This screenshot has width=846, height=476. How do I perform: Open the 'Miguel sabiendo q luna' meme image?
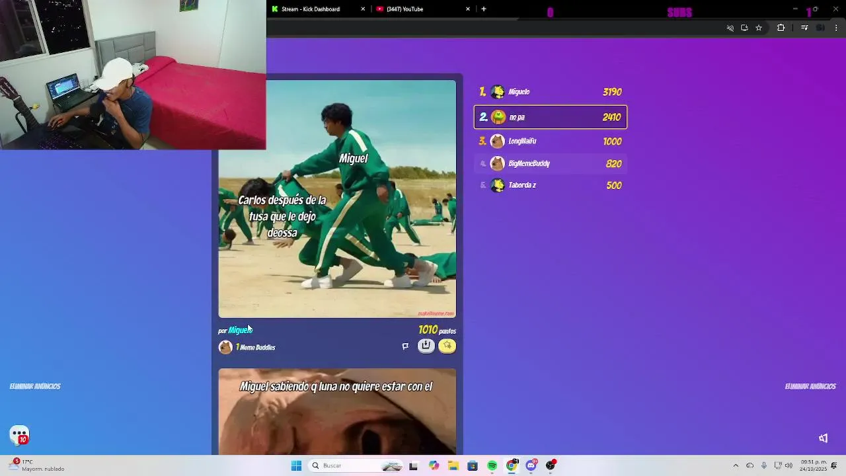pyautogui.click(x=337, y=411)
